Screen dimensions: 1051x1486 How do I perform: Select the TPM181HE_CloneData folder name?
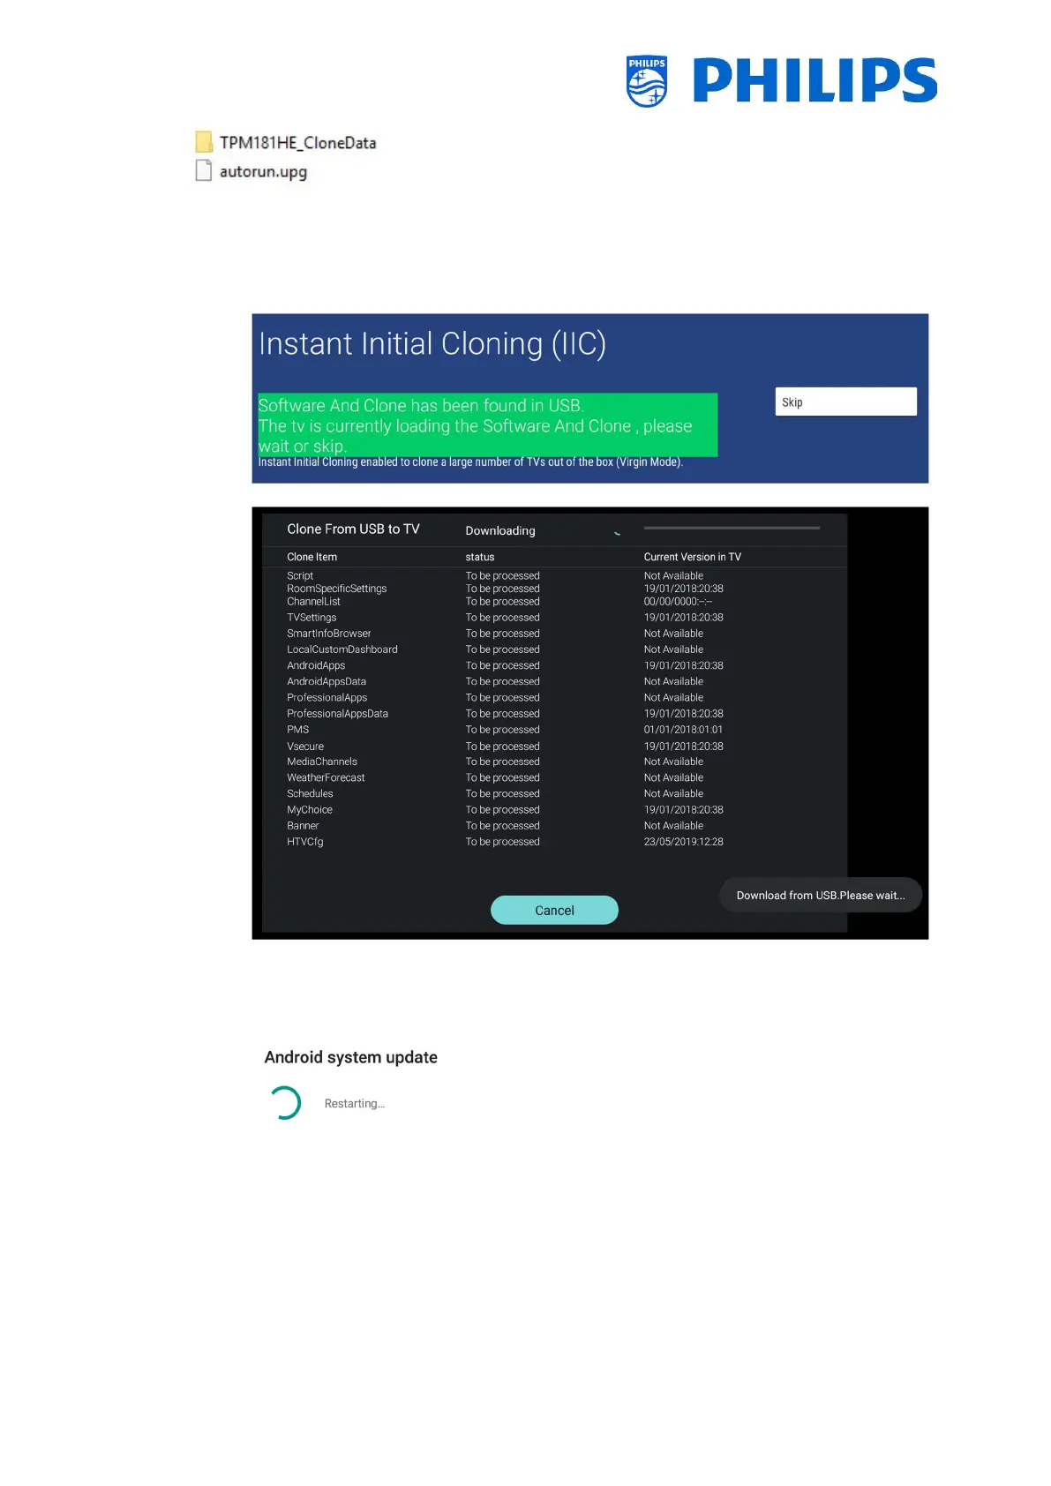tap(297, 143)
